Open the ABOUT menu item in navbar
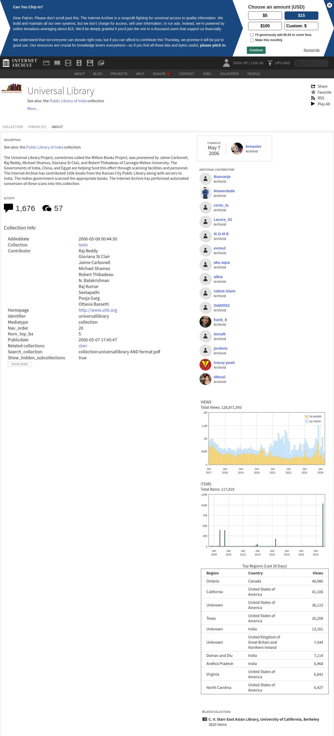Image resolution: width=334 pixels, height=736 pixels. coord(79,74)
